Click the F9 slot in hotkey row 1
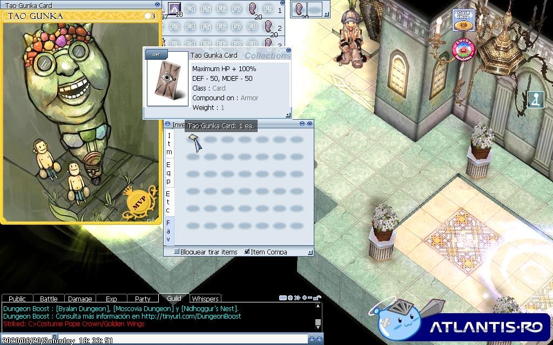 (268, 9)
